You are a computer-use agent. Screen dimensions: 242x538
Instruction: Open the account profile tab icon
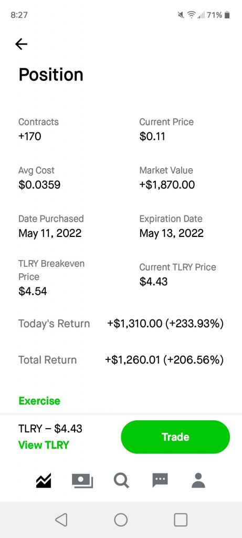click(198, 480)
